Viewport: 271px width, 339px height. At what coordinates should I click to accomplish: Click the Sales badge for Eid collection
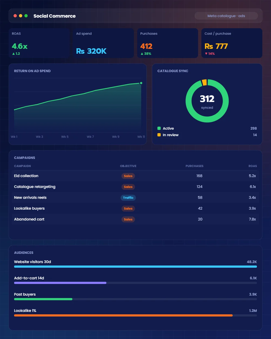[x=128, y=176]
